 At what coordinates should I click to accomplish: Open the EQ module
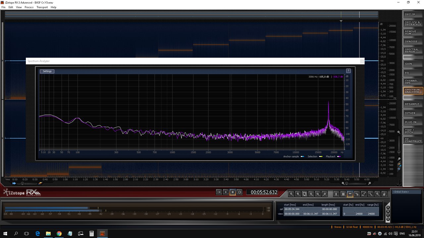tap(412, 73)
